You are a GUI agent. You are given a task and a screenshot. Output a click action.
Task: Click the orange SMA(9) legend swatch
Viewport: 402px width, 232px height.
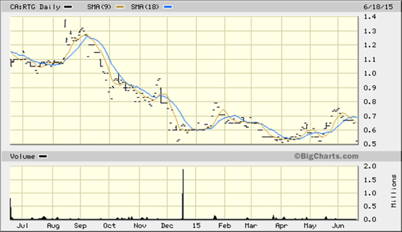120,7
